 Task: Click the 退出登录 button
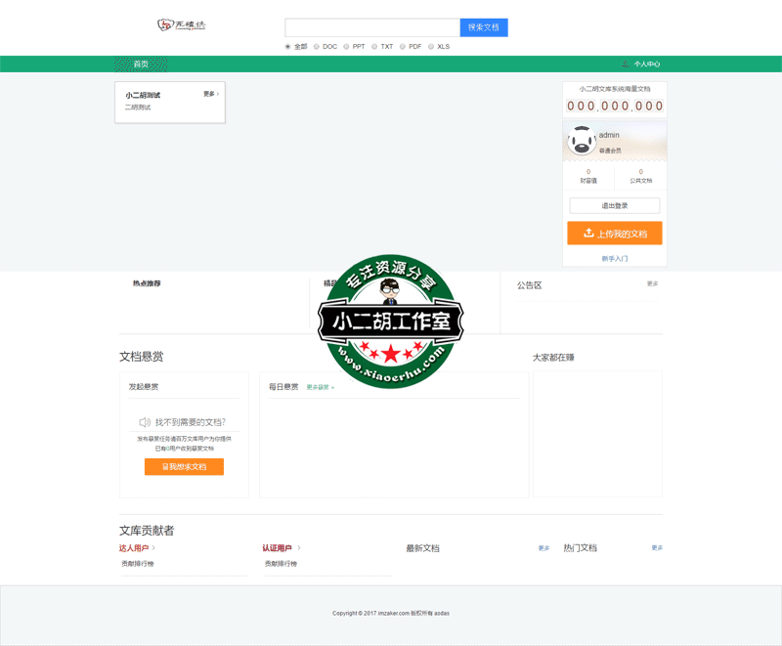(x=614, y=205)
